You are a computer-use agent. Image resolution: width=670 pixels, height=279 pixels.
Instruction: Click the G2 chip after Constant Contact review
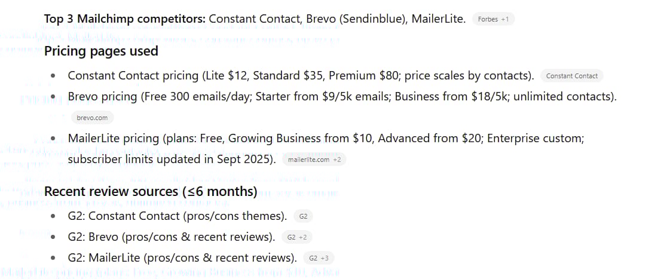click(x=303, y=216)
